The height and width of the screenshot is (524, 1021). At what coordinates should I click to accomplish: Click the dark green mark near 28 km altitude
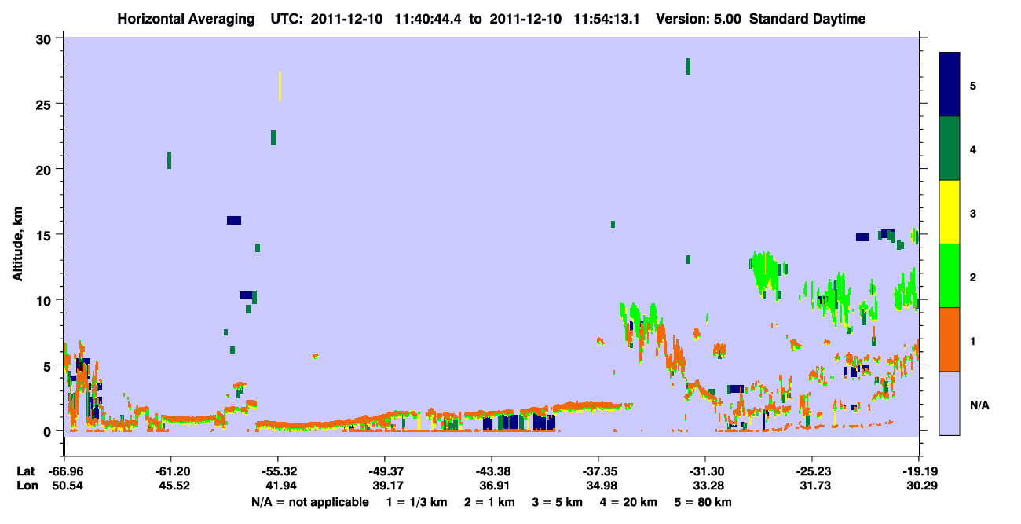688,66
